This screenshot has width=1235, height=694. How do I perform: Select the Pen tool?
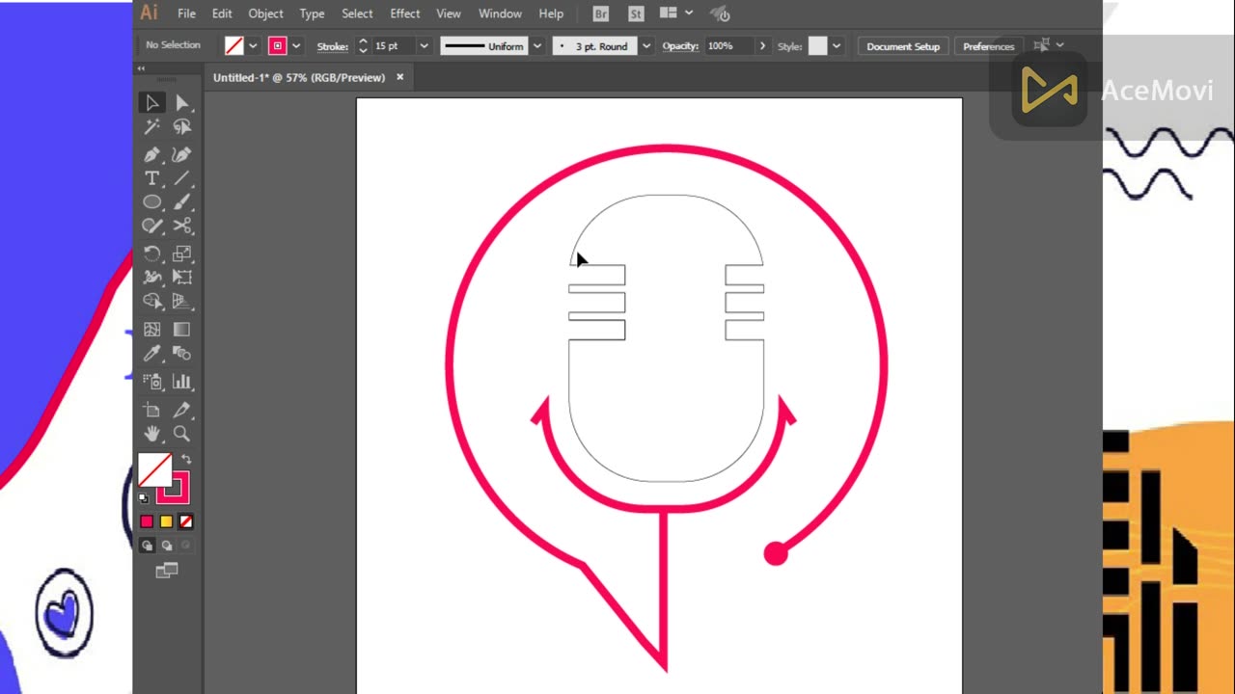click(151, 154)
